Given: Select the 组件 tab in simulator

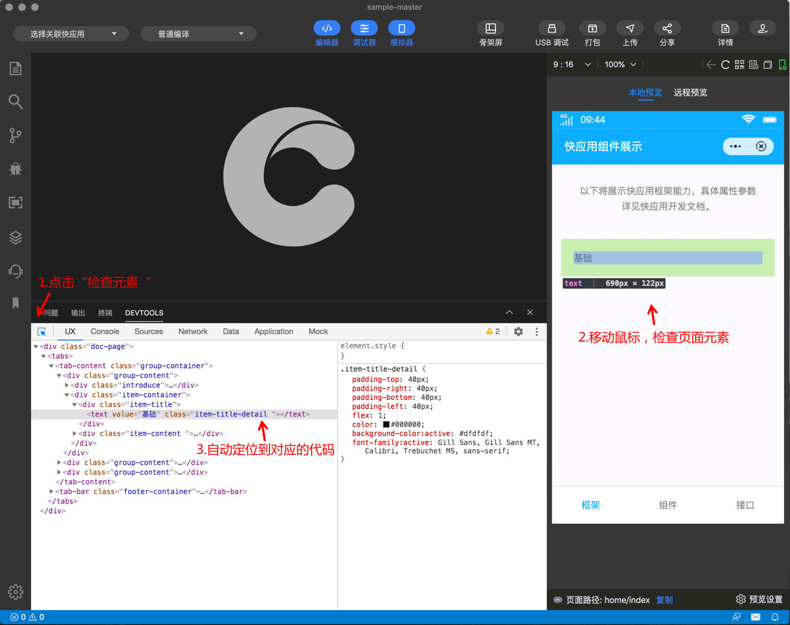Looking at the screenshot, I should point(668,505).
